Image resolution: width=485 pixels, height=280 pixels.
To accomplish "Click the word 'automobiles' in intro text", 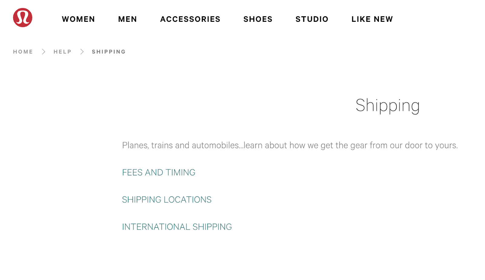I will pyautogui.click(x=215, y=145).
